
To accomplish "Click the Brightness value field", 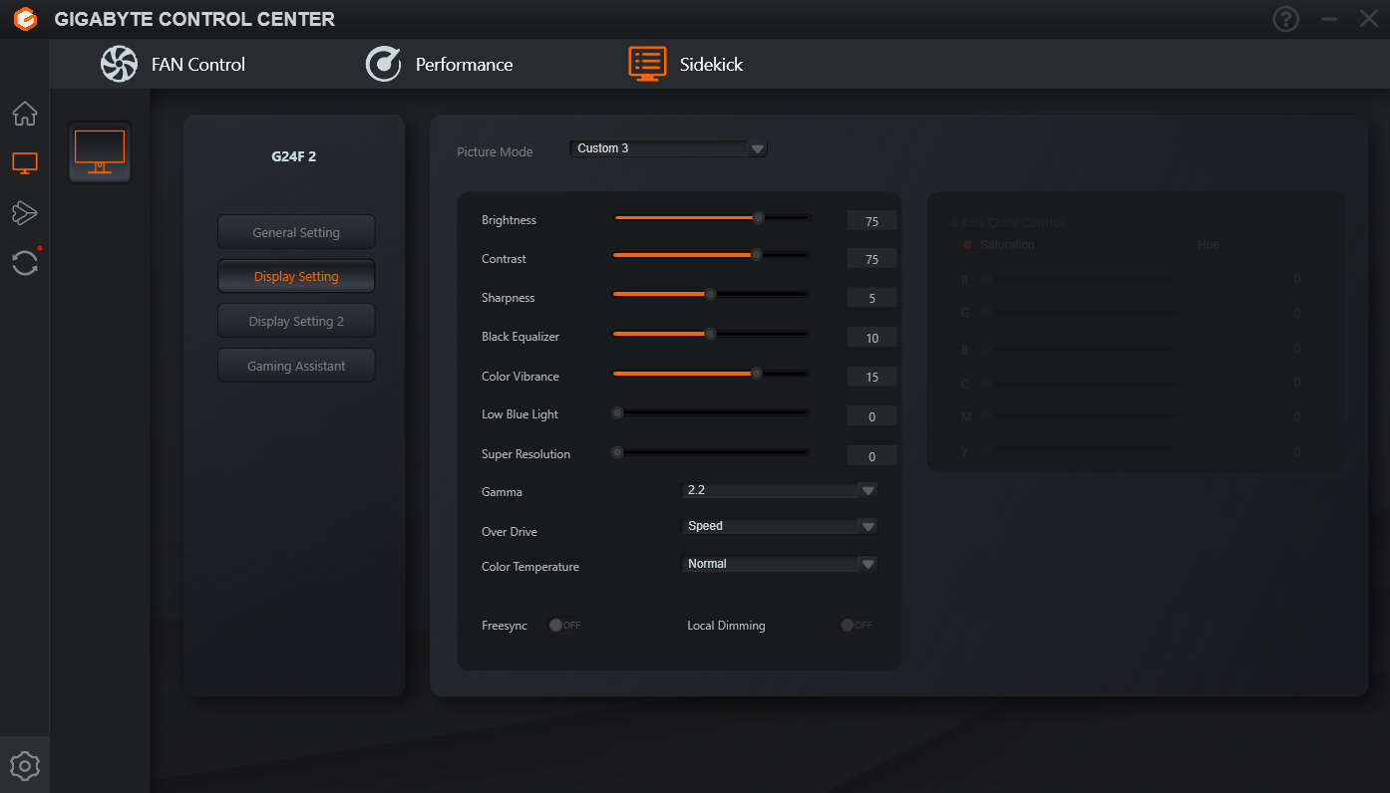I will pyautogui.click(x=871, y=221).
